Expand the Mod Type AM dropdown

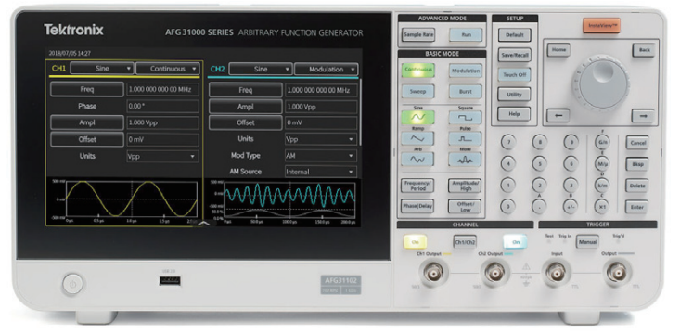point(320,155)
